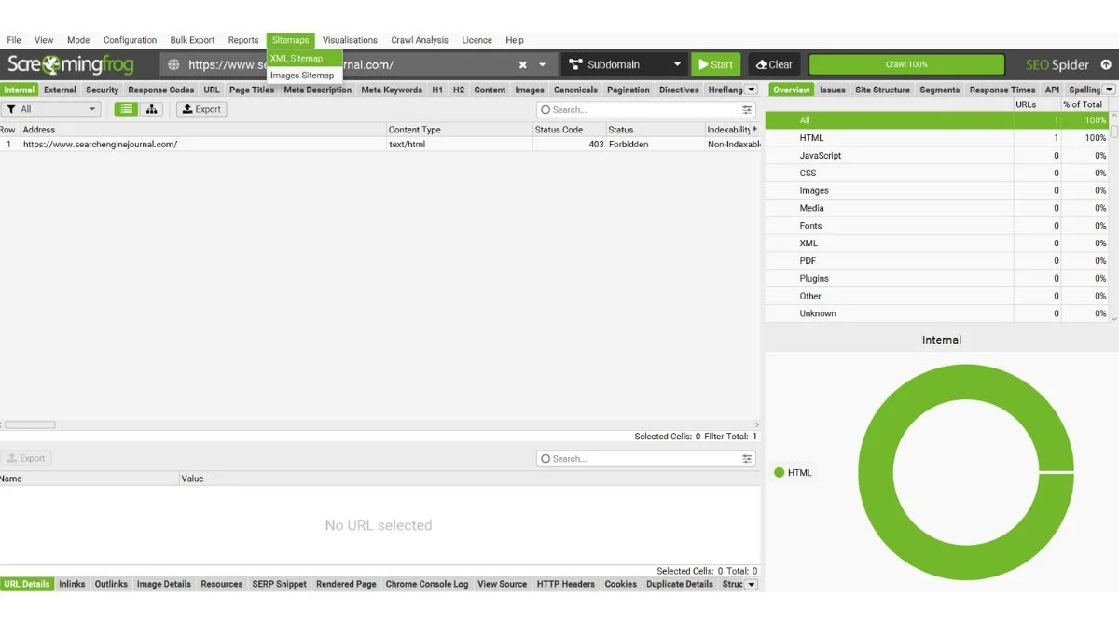Viewport: 1119px width, 625px height.
Task: Open the Reports menu
Action: (243, 40)
